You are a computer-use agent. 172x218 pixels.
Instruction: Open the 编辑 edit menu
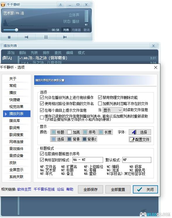pyautogui.click(x=70, y=53)
